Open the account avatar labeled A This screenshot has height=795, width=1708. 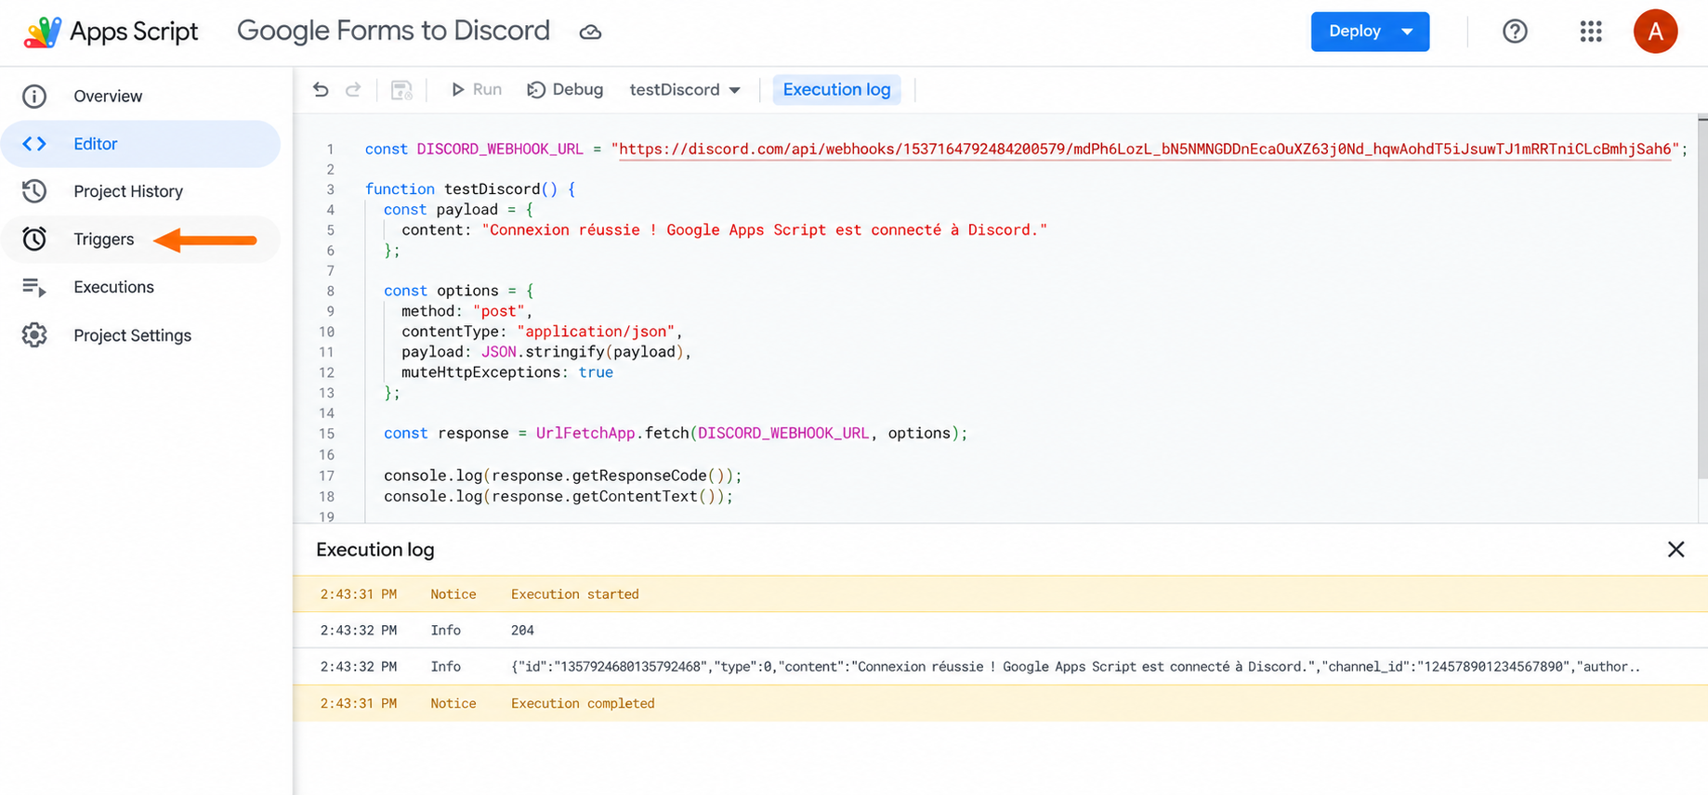1655,32
